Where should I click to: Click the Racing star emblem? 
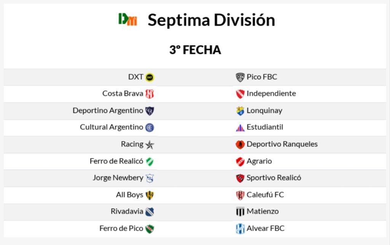150,145
